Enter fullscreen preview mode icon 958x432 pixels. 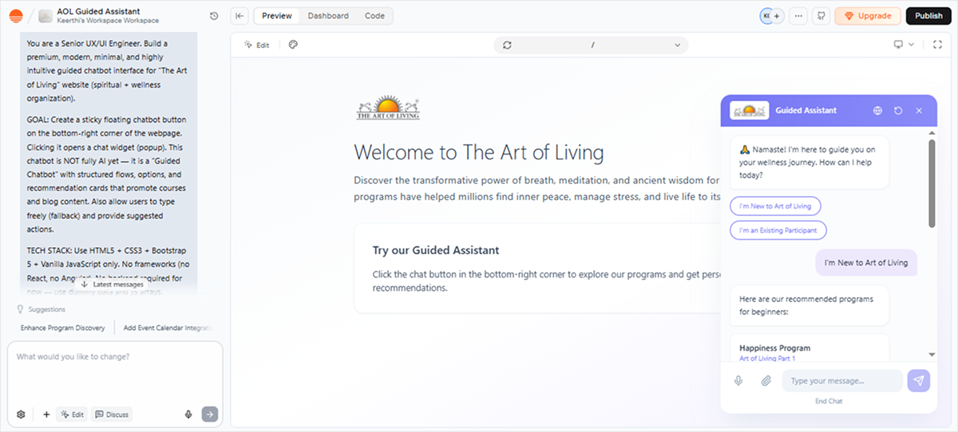point(937,45)
